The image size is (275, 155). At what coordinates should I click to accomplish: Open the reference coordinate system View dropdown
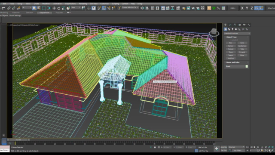tap(76, 8)
